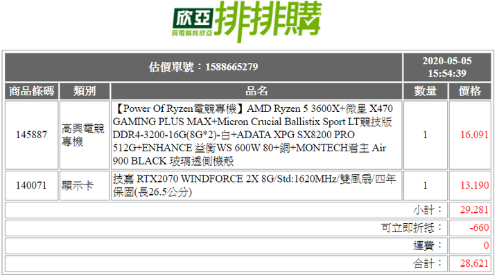
Task: Click the 顯示卡 category cell
Action: tap(85, 186)
